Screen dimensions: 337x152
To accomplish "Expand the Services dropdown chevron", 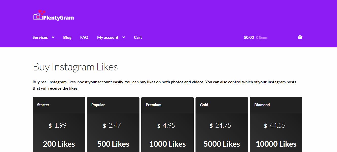I will coord(53,37).
